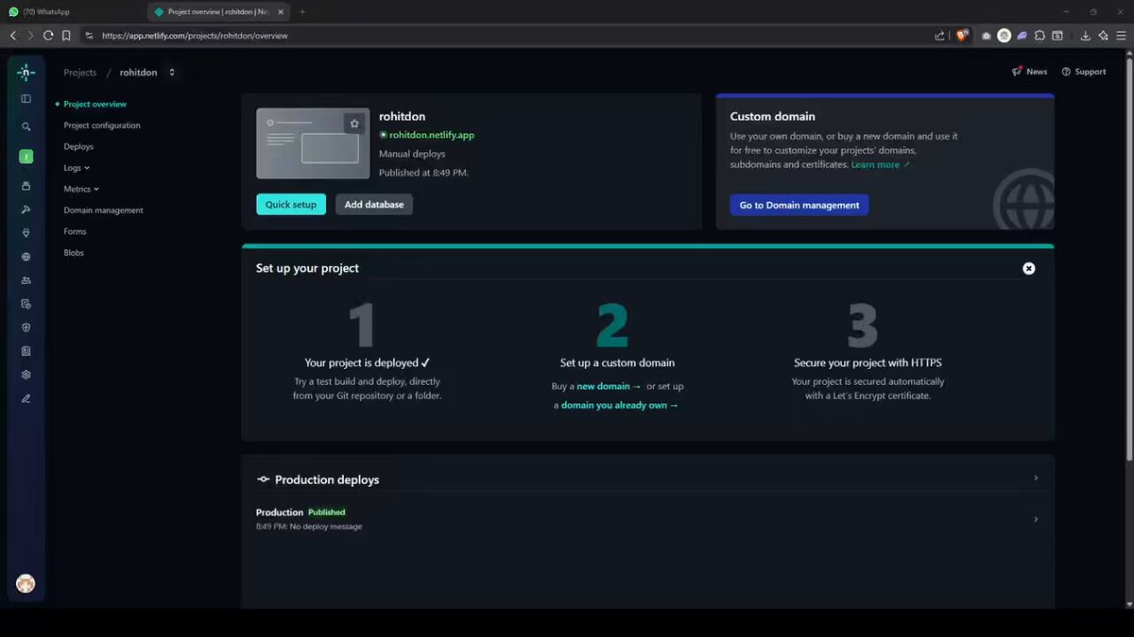Viewport: 1134px width, 637px height.
Task: Open the members people icon in sidebar
Action: [x=26, y=280]
